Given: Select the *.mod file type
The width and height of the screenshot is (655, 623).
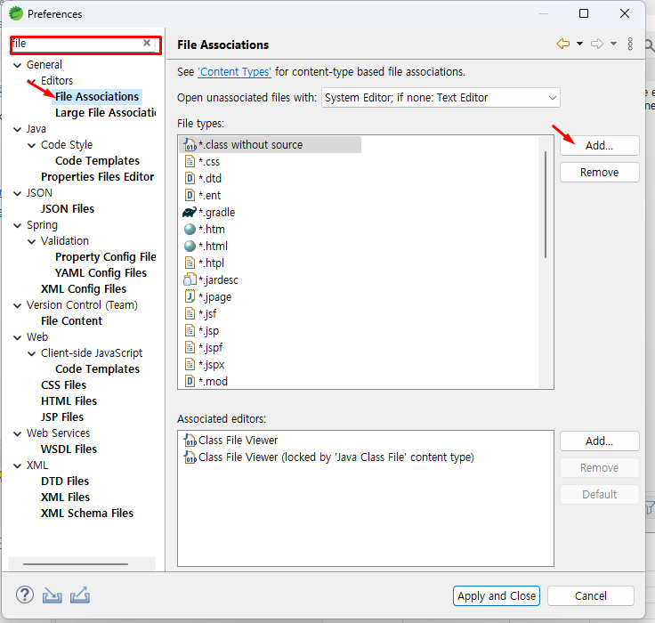Looking at the screenshot, I should click(206, 381).
